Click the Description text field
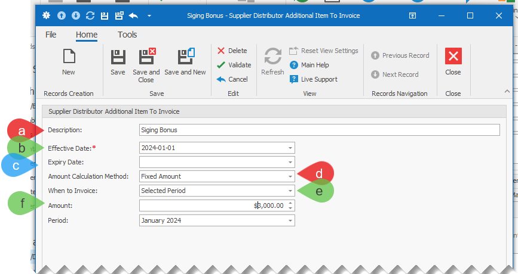 [319, 130]
